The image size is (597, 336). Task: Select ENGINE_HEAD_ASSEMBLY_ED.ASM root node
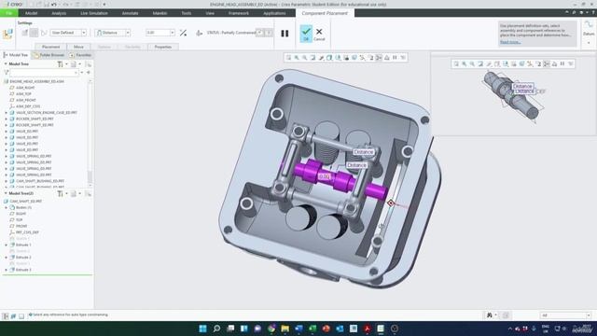click(36, 81)
